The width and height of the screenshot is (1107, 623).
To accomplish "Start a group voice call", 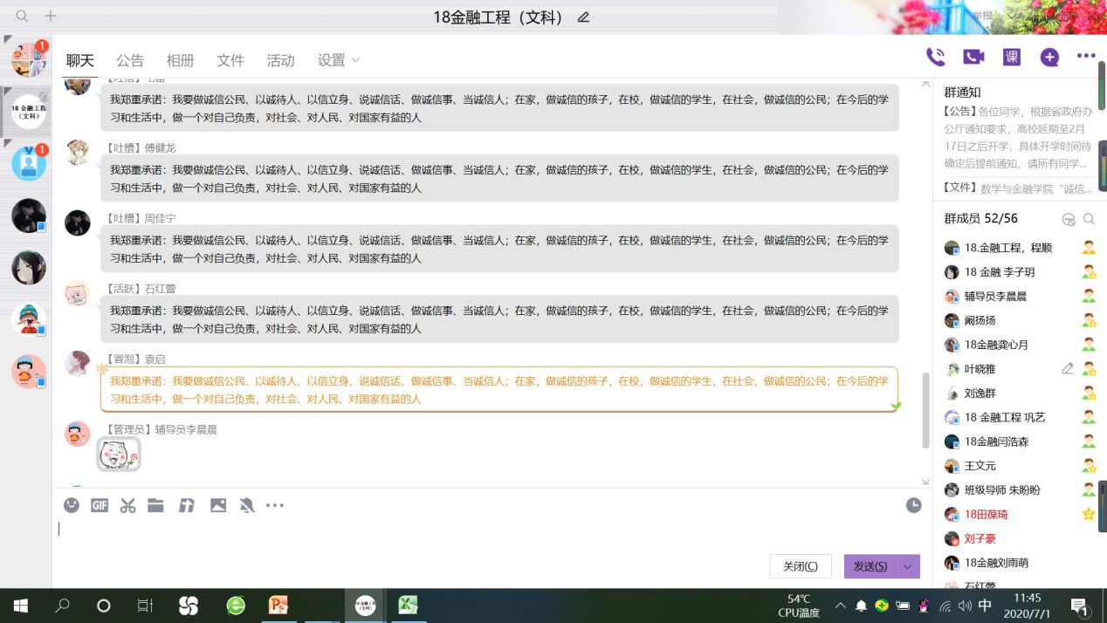I will point(935,58).
